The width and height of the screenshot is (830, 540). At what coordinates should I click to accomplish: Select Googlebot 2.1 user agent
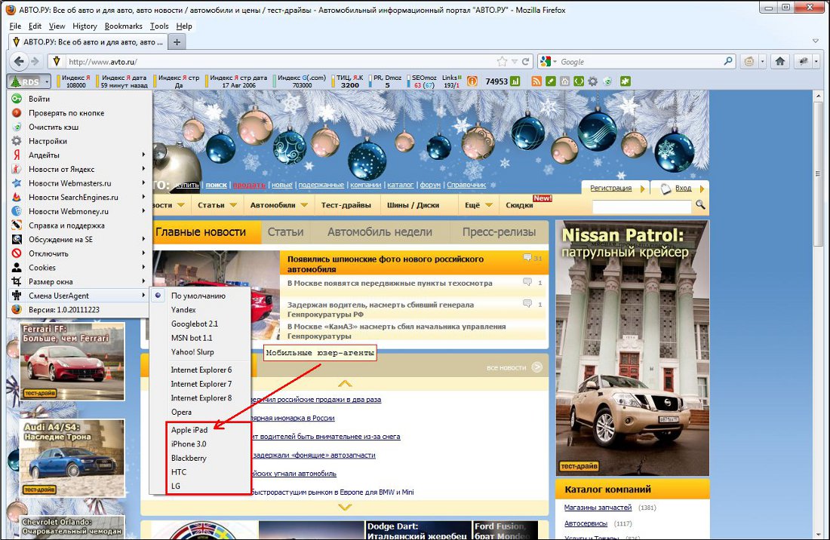pyautogui.click(x=195, y=324)
